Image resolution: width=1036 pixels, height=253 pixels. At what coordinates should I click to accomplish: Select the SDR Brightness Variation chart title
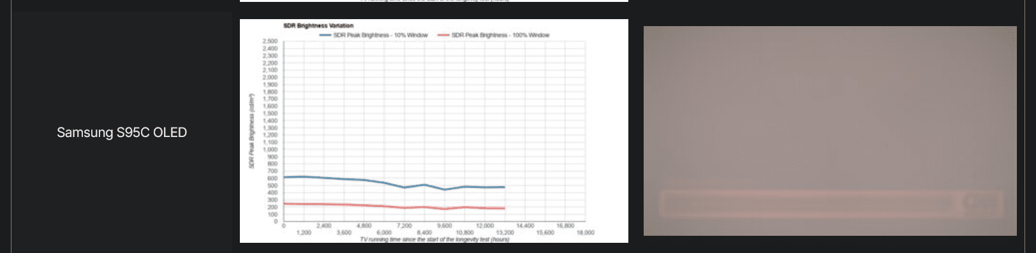[x=318, y=25]
